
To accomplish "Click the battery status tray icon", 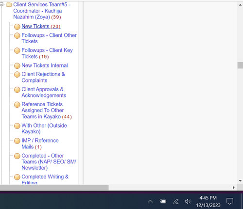I will (163, 201).
